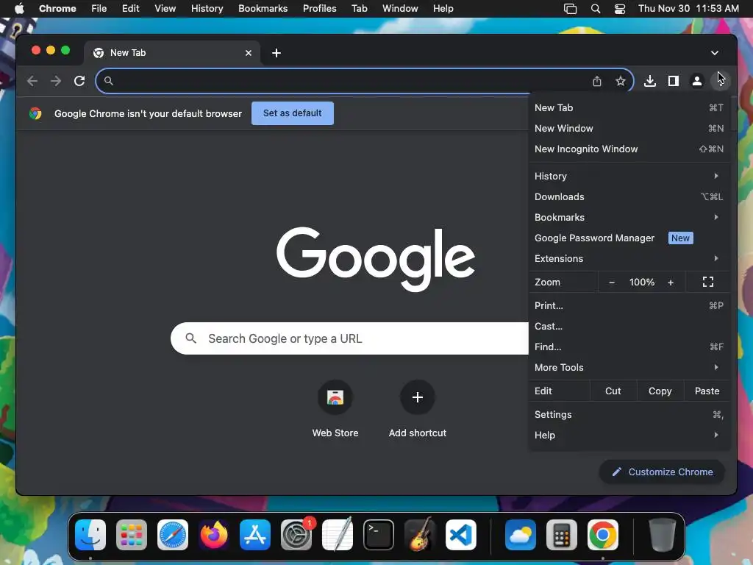The width and height of the screenshot is (753, 565).
Task: Open the Bookmarks menu bar item
Action: [x=263, y=9]
